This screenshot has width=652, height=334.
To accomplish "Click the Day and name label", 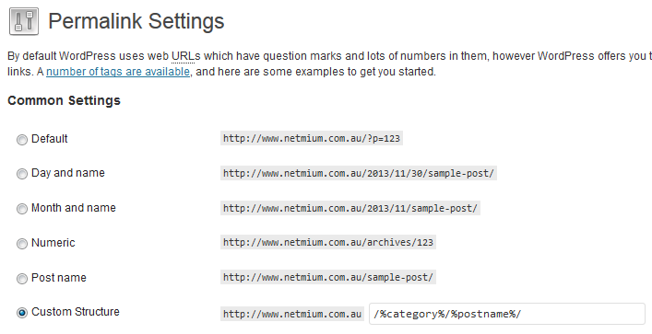I will (x=68, y=173).
